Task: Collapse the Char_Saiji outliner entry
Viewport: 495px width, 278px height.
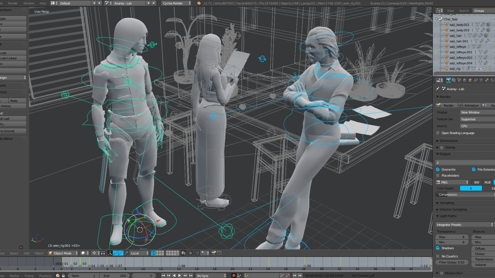Action: (436, 19)
